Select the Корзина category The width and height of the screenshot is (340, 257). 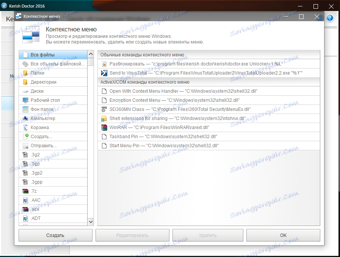pos(53,128)
